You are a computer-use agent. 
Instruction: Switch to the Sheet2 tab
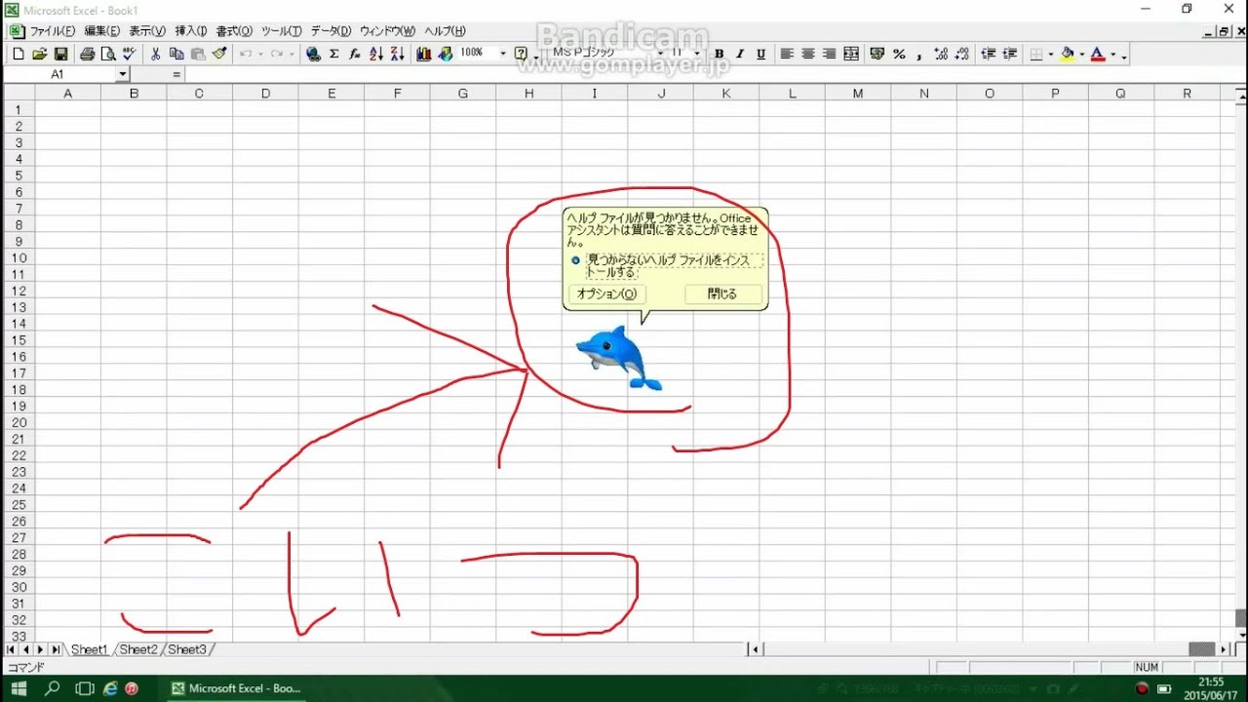tap(138, 649)
